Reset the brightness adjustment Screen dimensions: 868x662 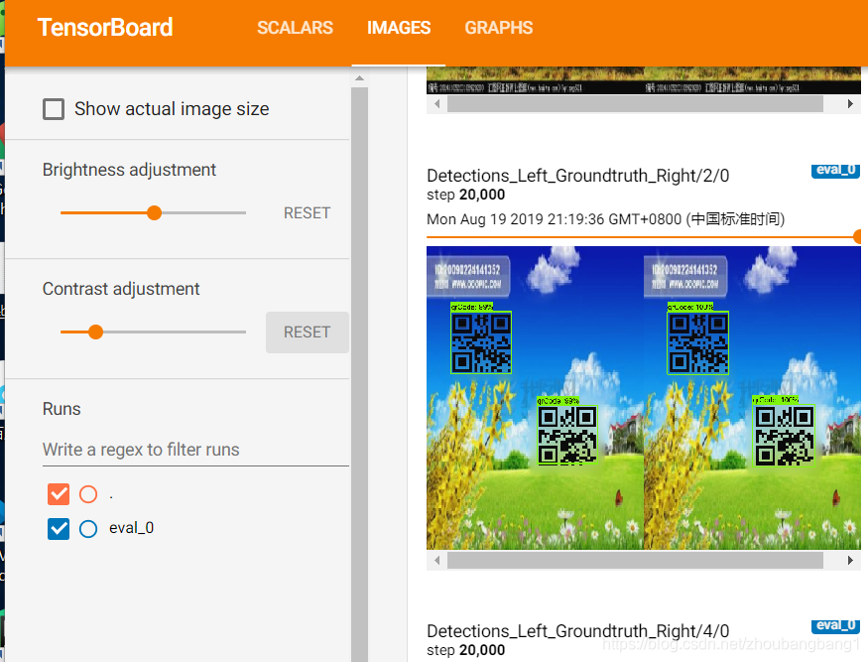(307, 213)
